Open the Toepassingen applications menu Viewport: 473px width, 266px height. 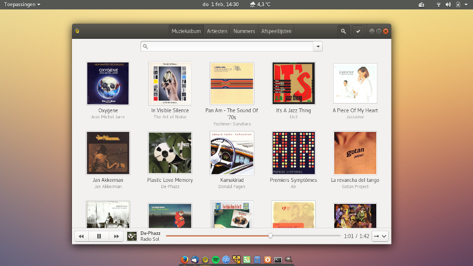coord(22,5)
